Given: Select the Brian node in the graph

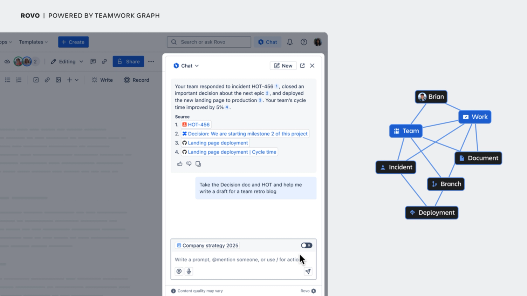Looking at the screenshot, I should pos(431,97).
